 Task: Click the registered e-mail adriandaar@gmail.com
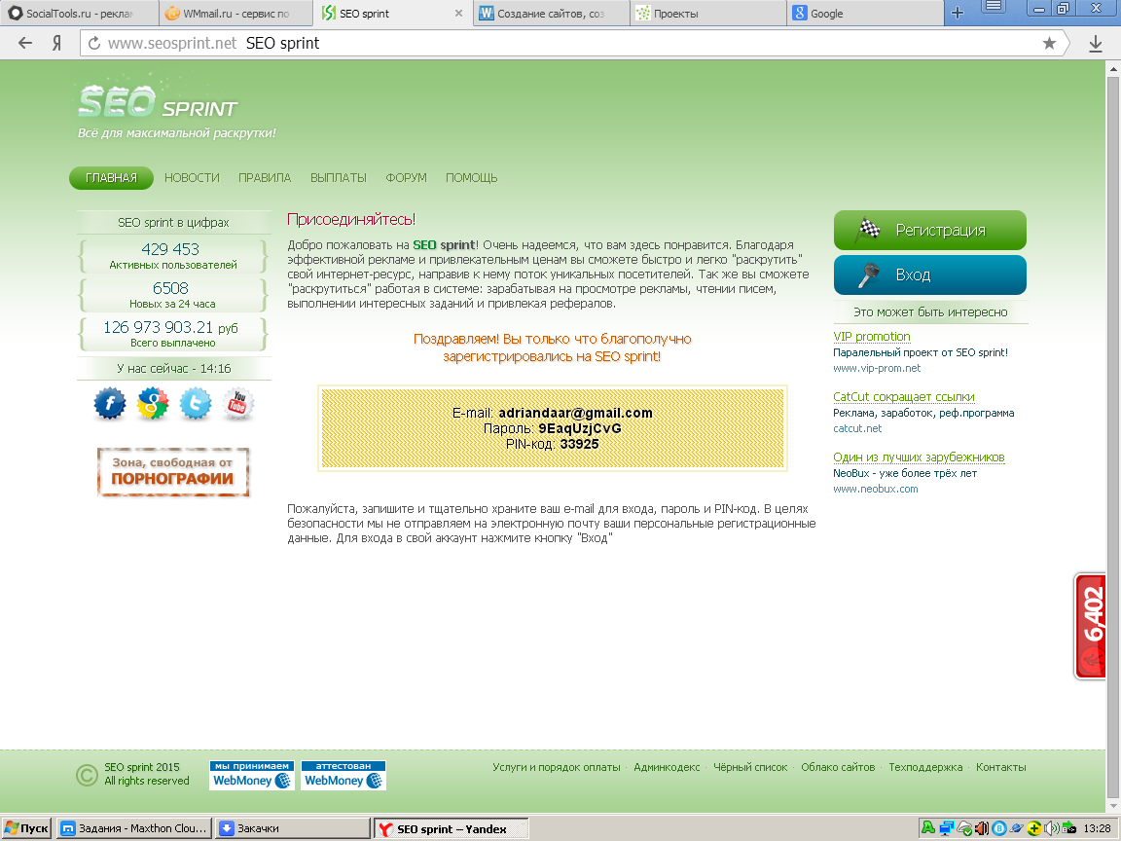click(x=575, y=414)
